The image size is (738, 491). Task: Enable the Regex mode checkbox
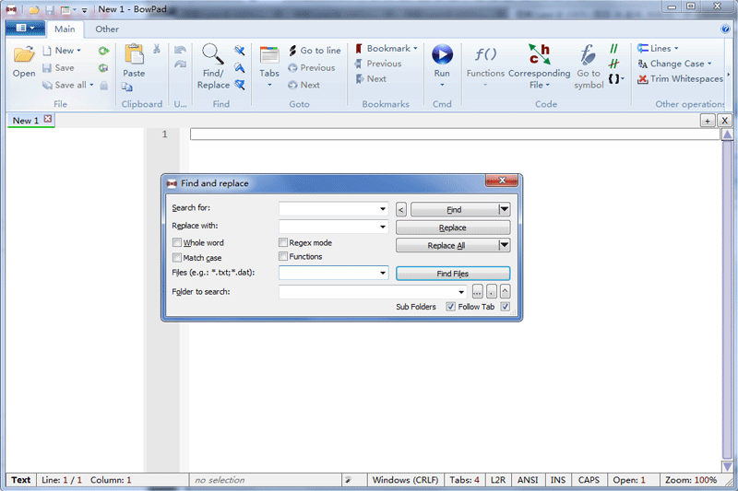pyautogui.click(x=283, y=242)
